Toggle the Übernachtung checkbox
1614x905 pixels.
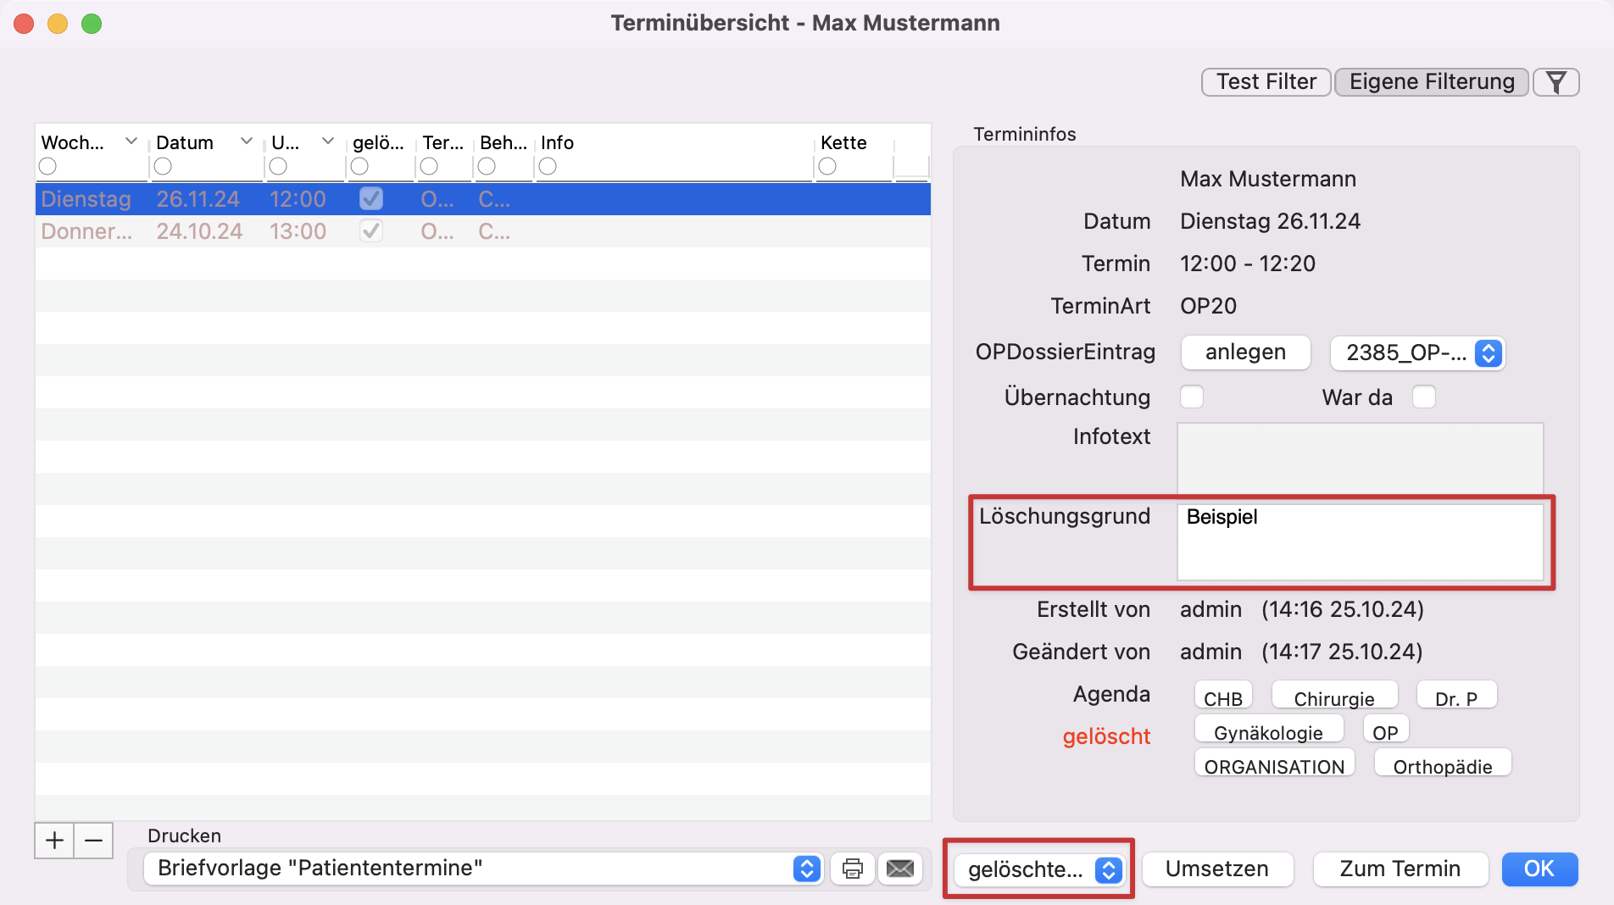pyautogui.click(x=1192, y=397)
